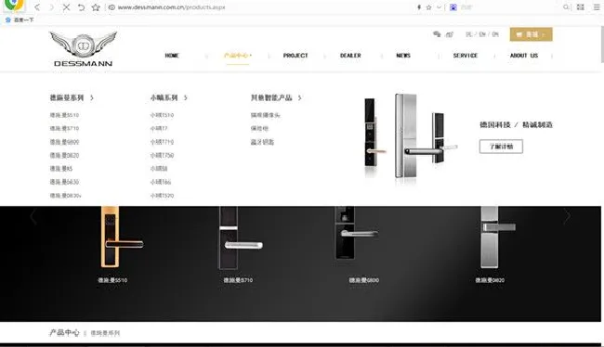This screenshot has height=347, width=604.
Task: Click the browser forward arrow
Action: coord(52,6)
